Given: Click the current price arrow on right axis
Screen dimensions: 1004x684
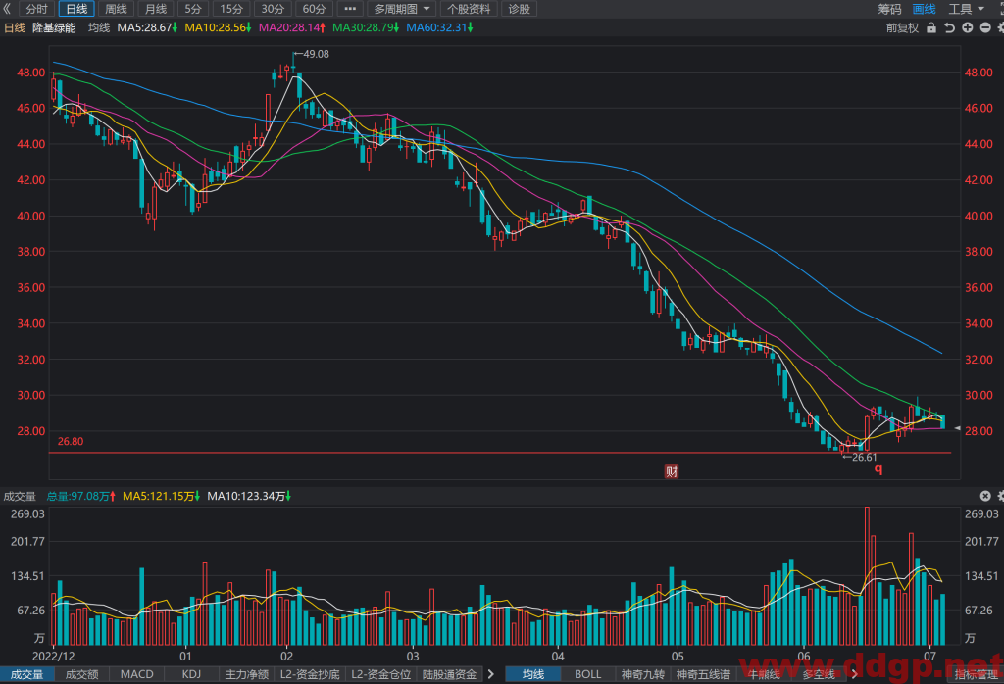Looking at the screenshot, I should point(957,428).
